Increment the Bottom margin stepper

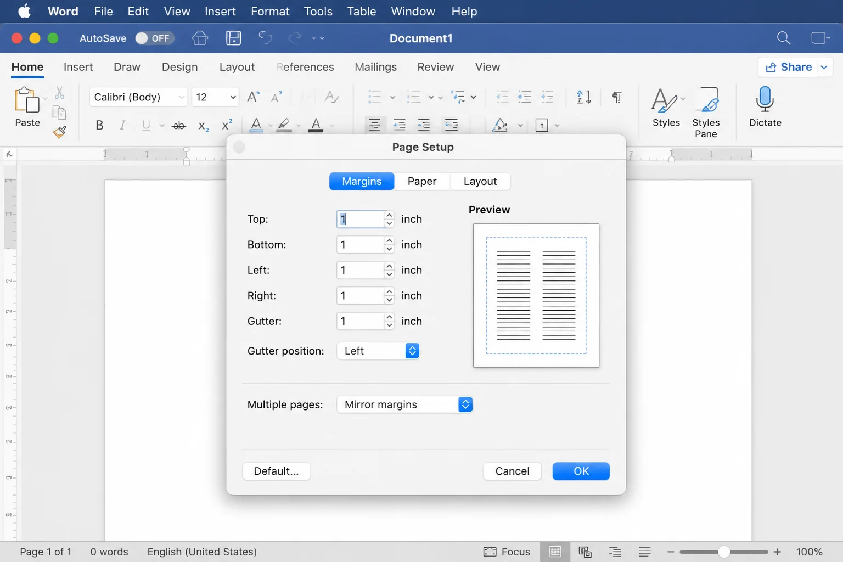pyautogui.click(x=389, y=240)
